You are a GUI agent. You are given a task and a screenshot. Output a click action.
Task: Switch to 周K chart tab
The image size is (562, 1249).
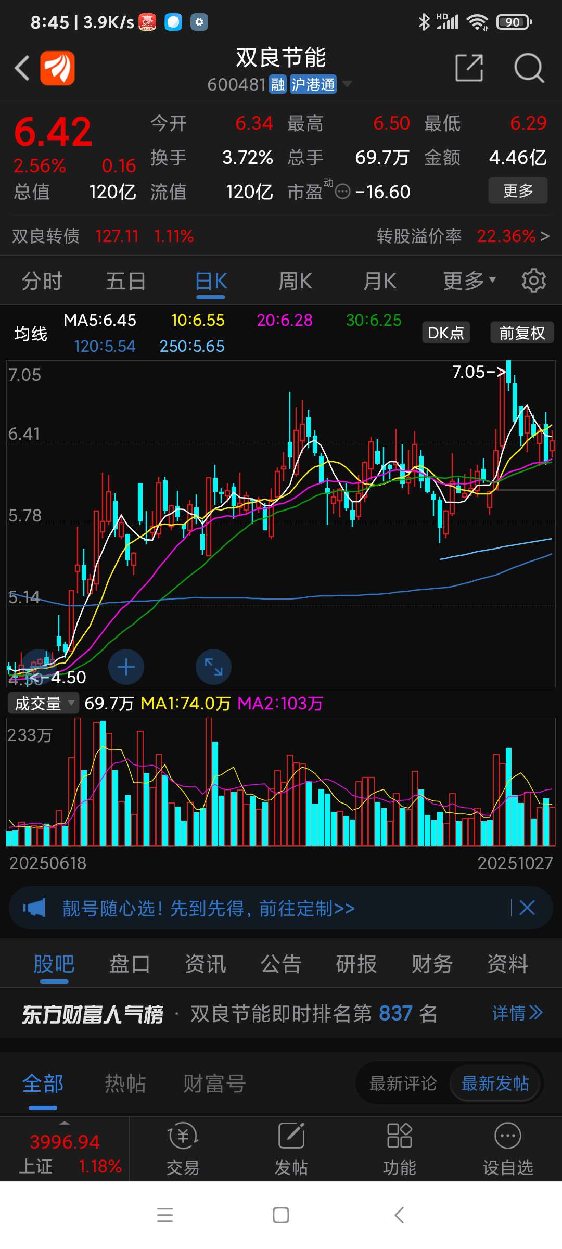(295, 282)
